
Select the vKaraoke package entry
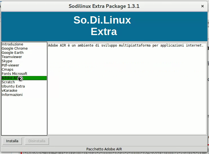10,91
